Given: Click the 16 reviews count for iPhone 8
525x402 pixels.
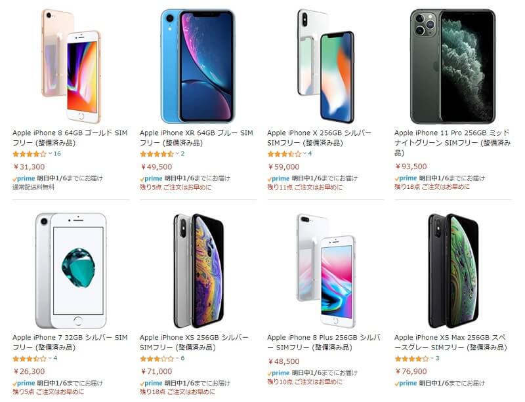Looking at the screenshot, I should click(57, 153).
